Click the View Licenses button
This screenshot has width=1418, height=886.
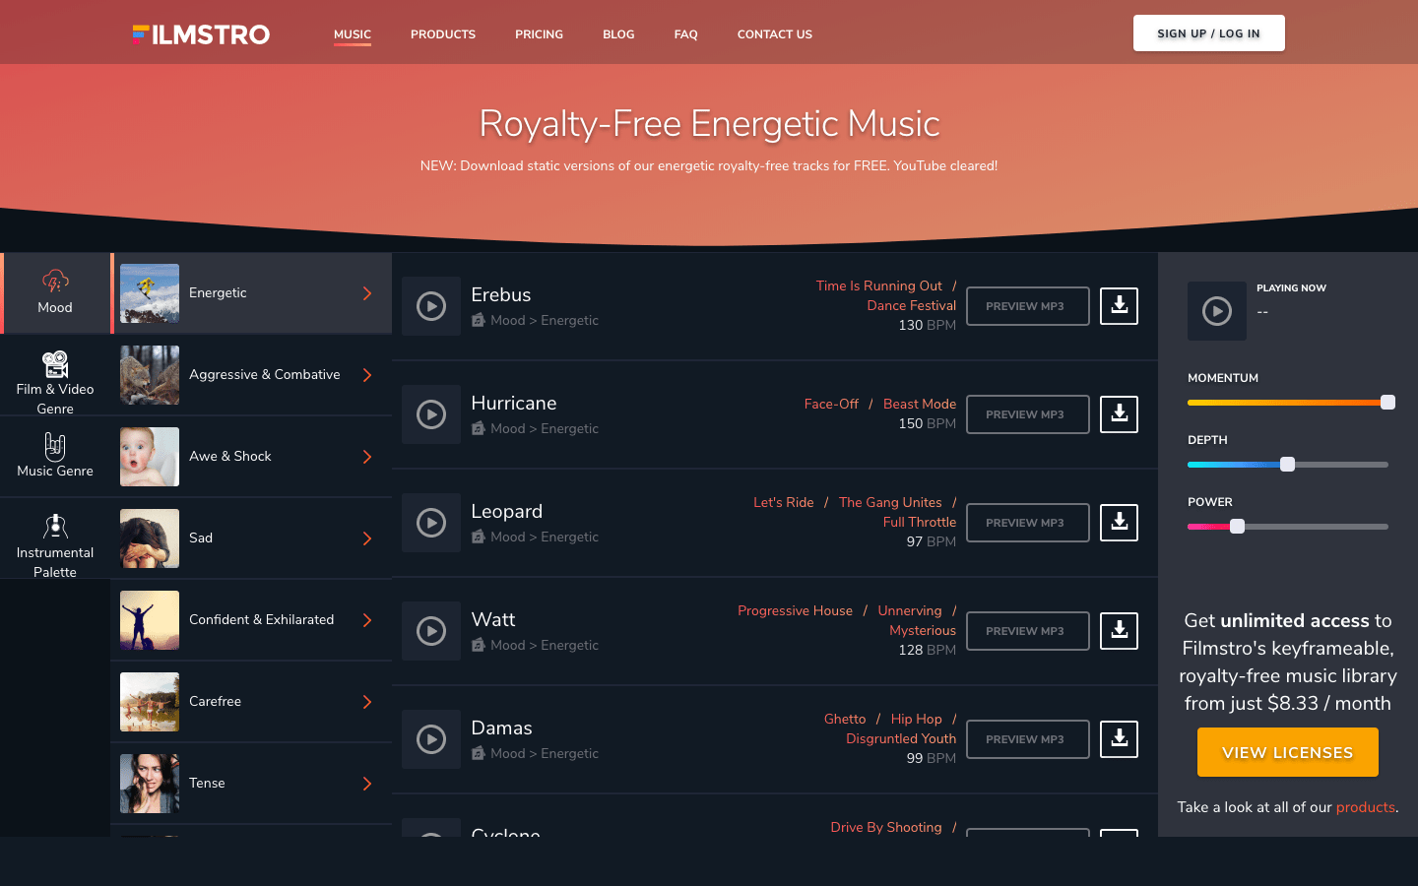(x=1288, y=752)
